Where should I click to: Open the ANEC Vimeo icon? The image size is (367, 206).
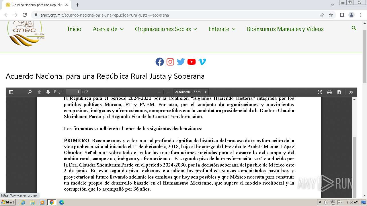pos(202,62)
